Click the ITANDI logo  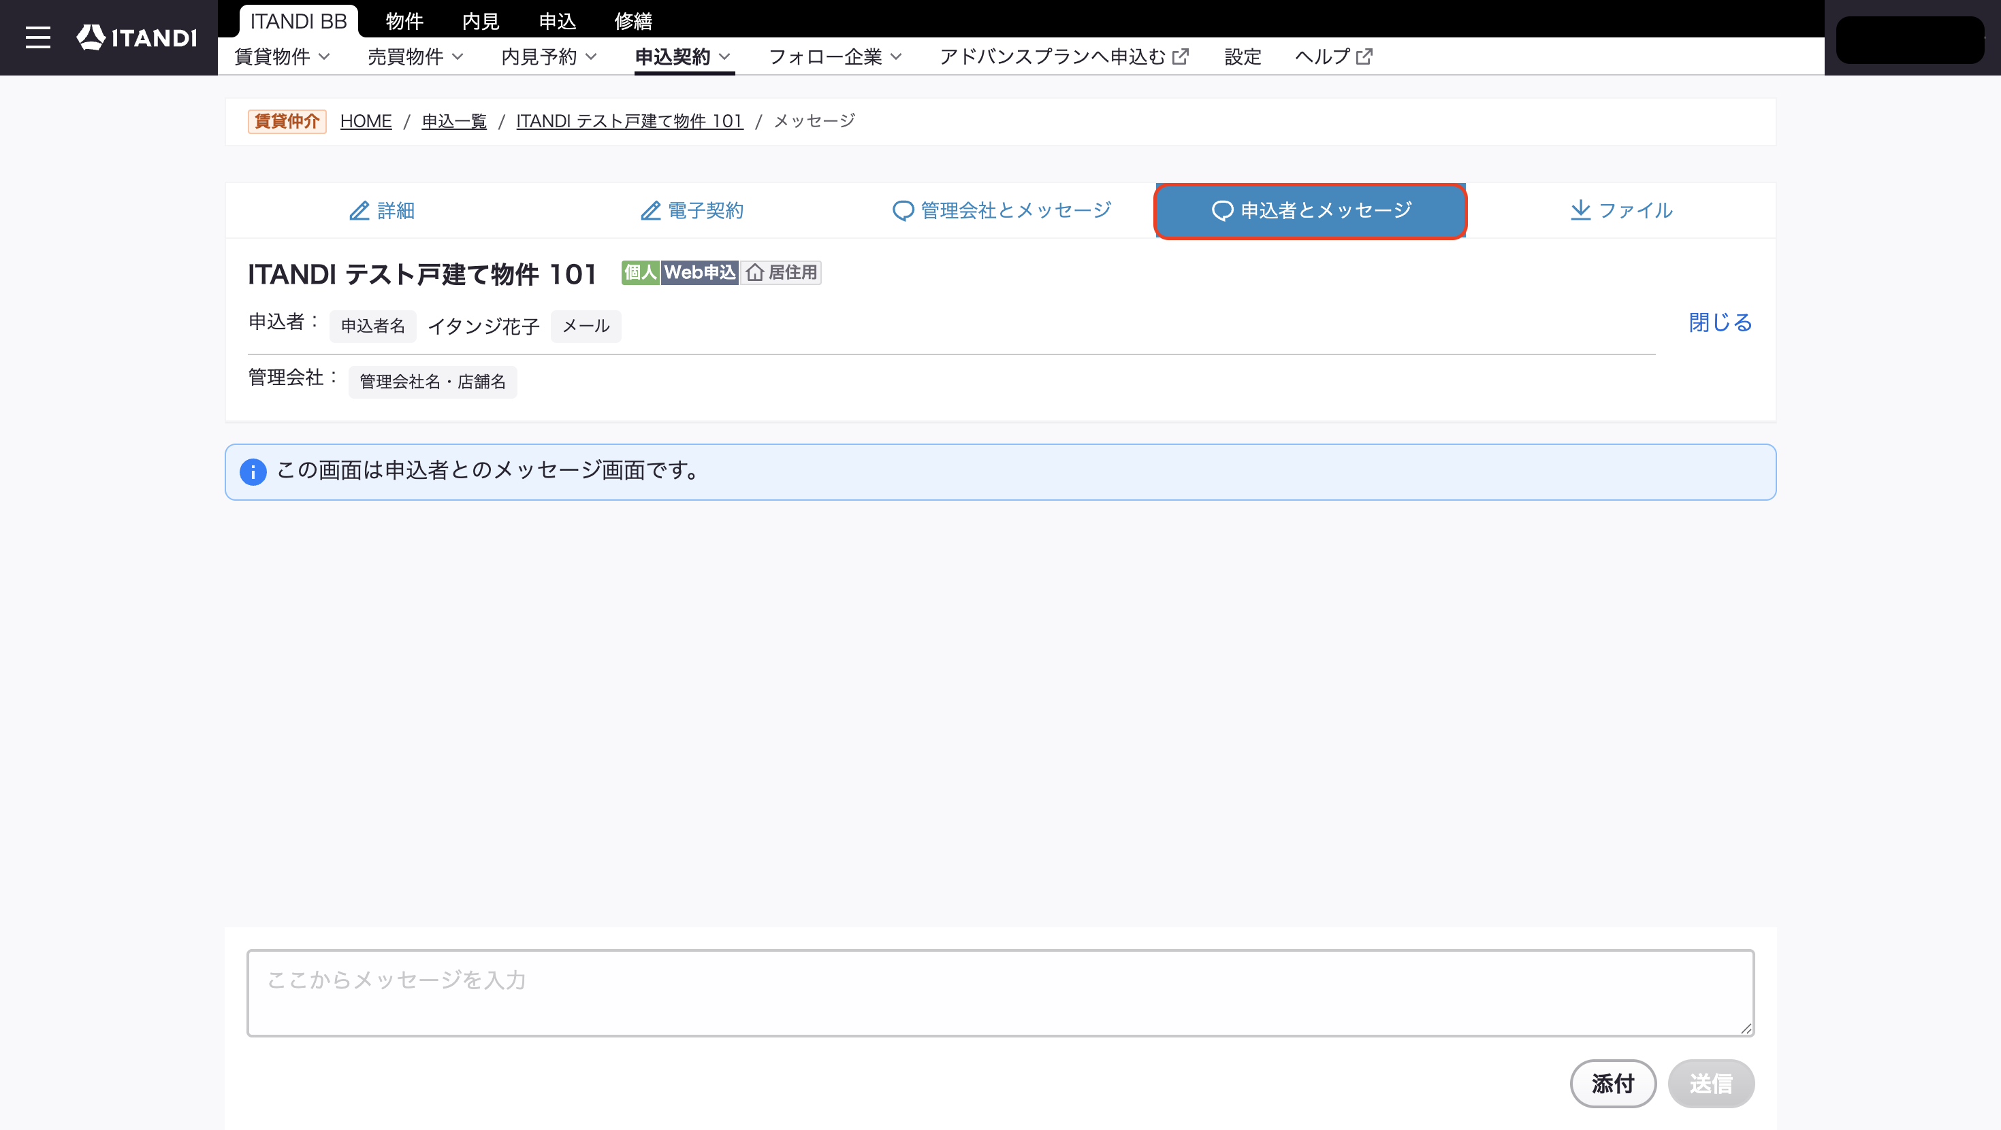tap(137, 37)
